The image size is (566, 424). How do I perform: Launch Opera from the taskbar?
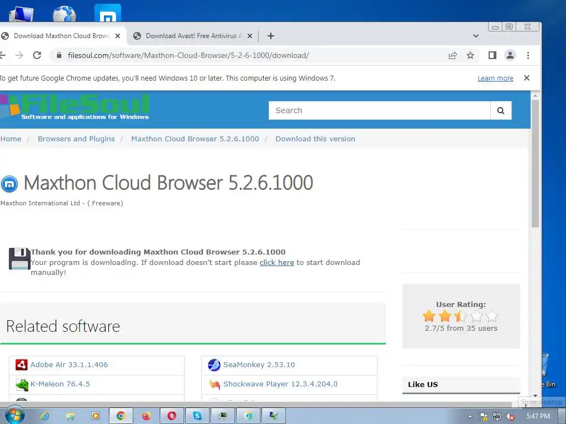tap(172, 416)
